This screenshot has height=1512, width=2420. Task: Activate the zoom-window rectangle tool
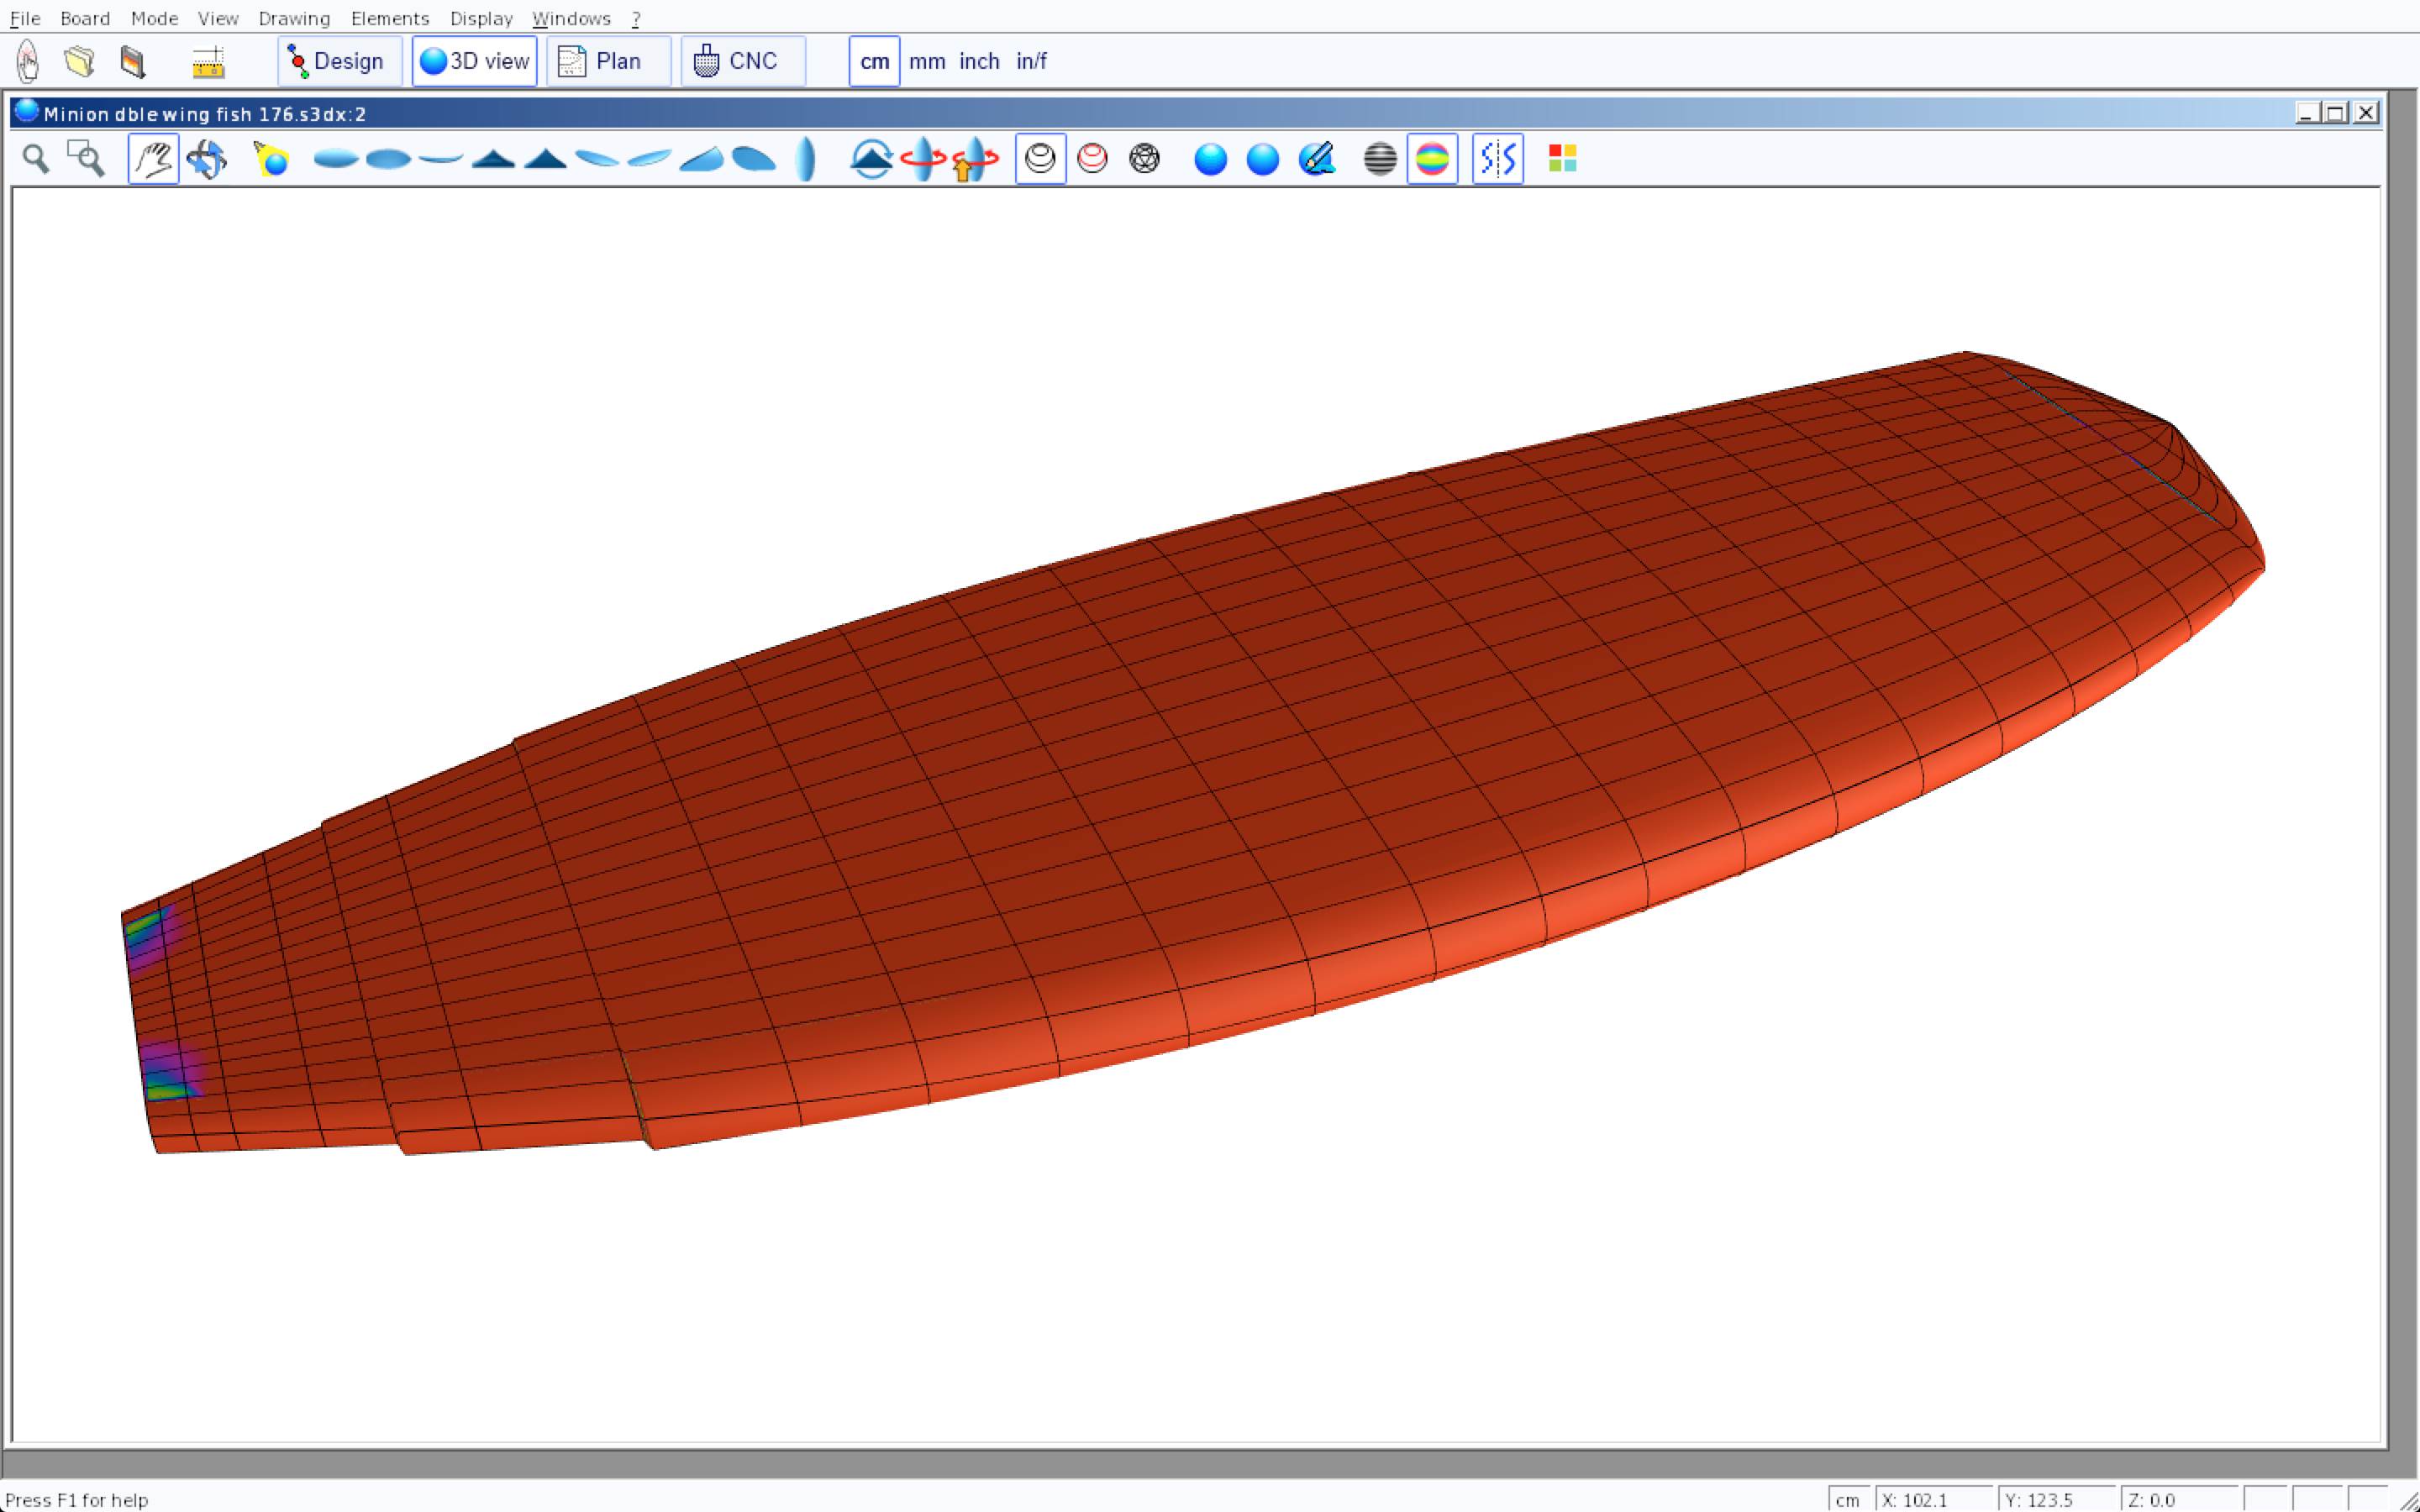pos(86,159)
